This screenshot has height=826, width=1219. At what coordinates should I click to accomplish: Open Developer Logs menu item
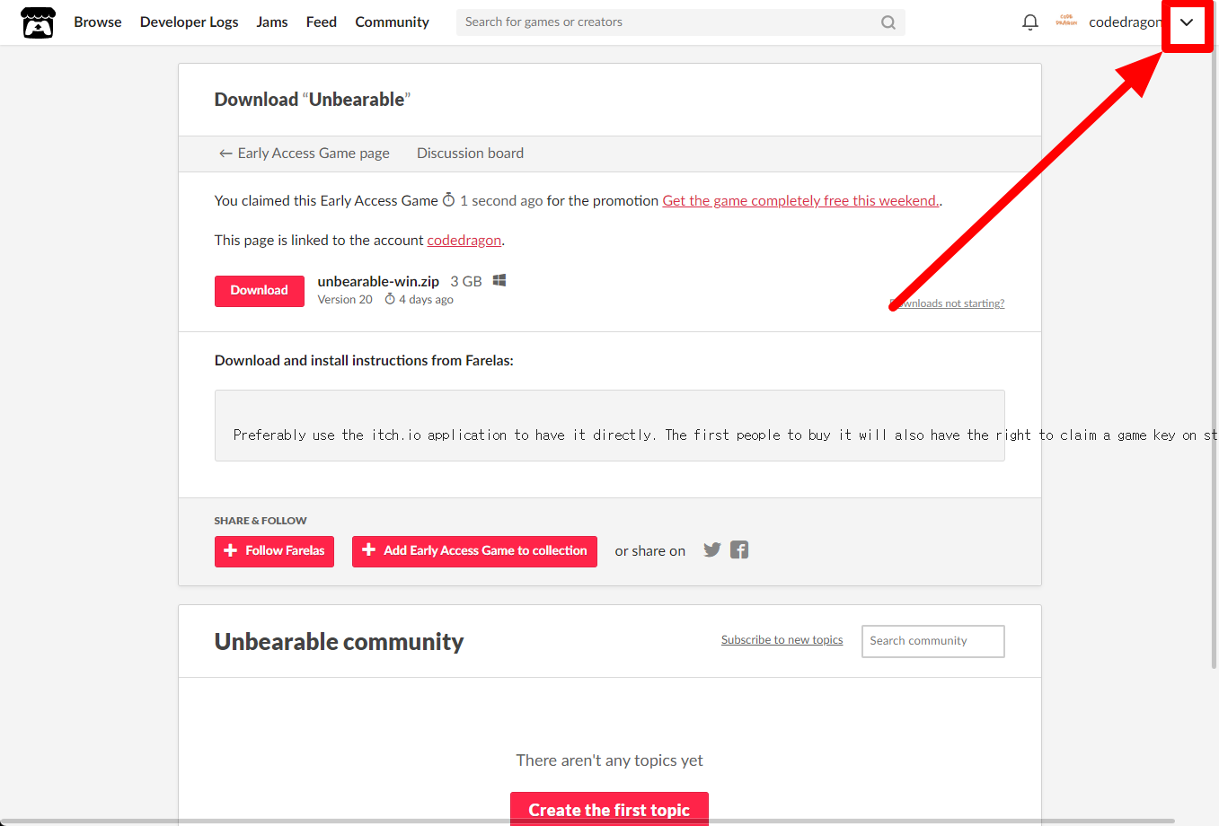[x=190, y=22]
